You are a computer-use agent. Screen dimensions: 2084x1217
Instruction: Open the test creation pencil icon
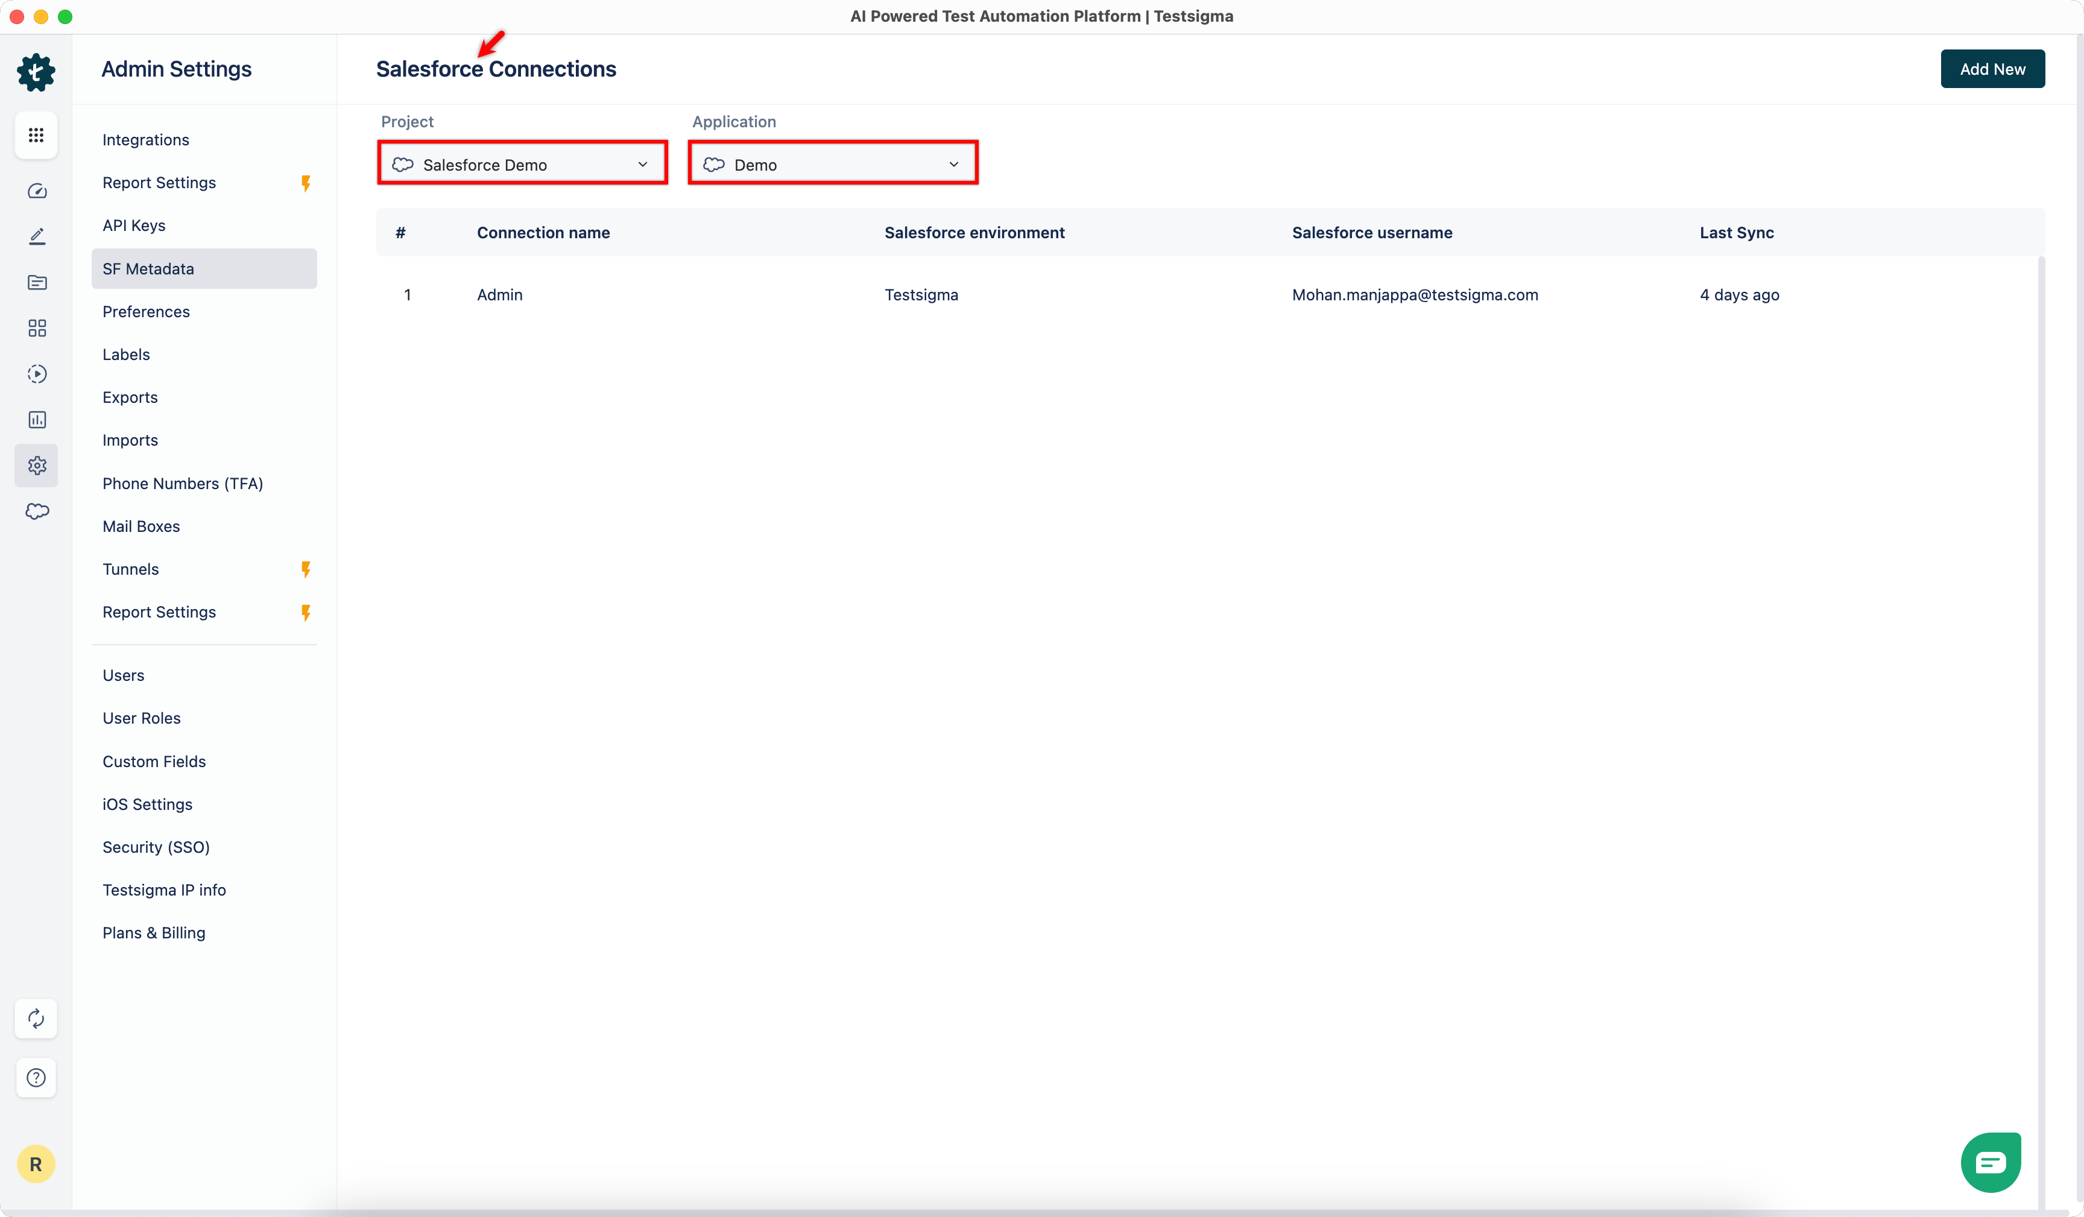(36, 236)
